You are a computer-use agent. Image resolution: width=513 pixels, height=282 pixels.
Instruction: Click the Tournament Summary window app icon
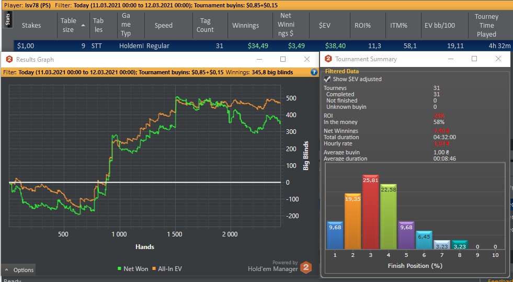[x=328, y=59]
